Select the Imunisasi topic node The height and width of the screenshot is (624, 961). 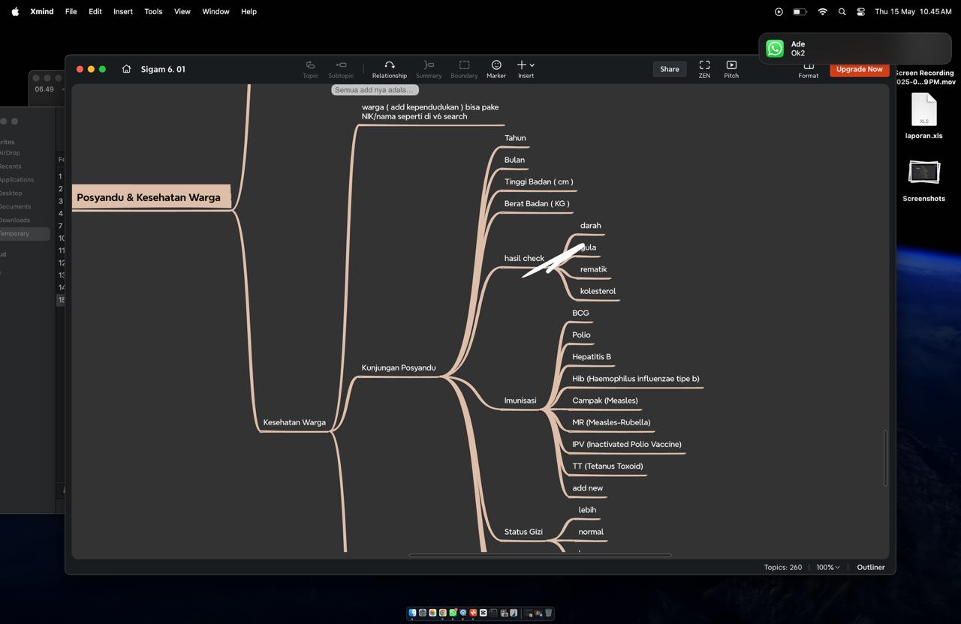pyautogui.click(x=520, y=400)
